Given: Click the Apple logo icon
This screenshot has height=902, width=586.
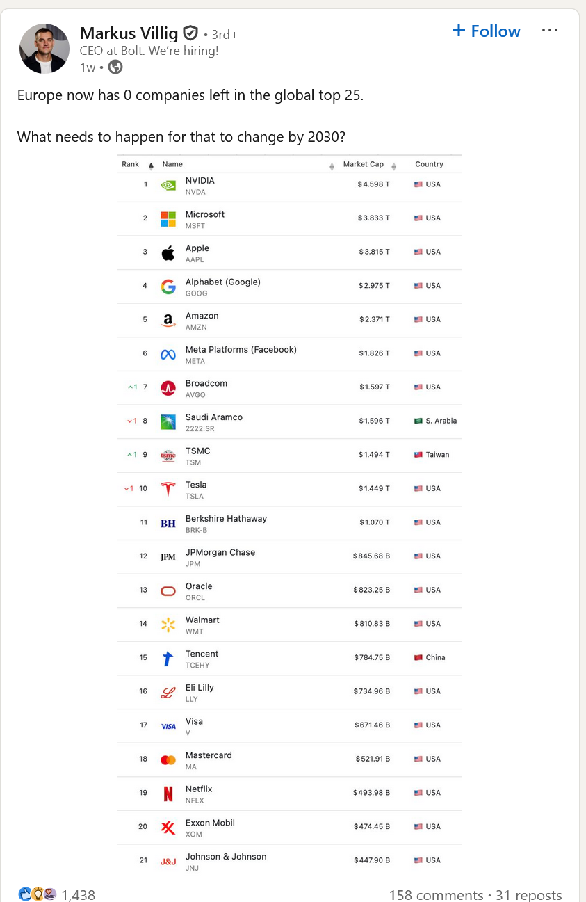Looking at the screenshot, I should pos(168,253).
